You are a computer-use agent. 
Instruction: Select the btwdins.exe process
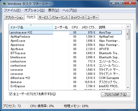[66, 57]
